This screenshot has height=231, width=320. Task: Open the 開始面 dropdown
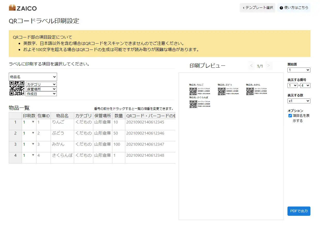pos(299,70)
